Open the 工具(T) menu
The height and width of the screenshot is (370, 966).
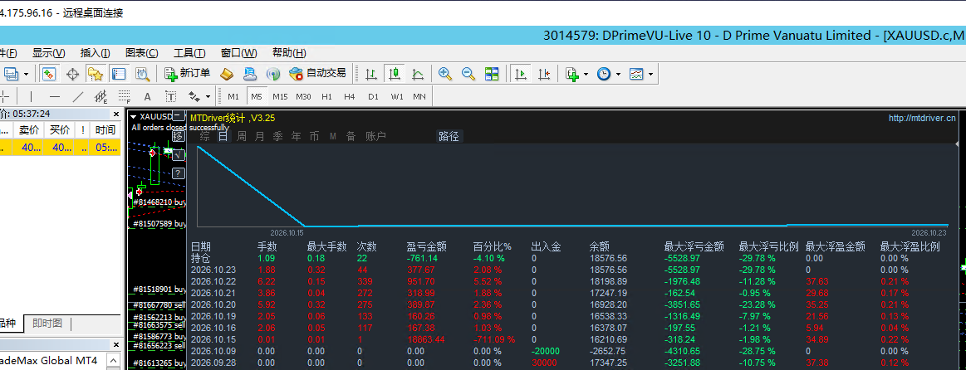pyautogui.click(x=189, y=53)
